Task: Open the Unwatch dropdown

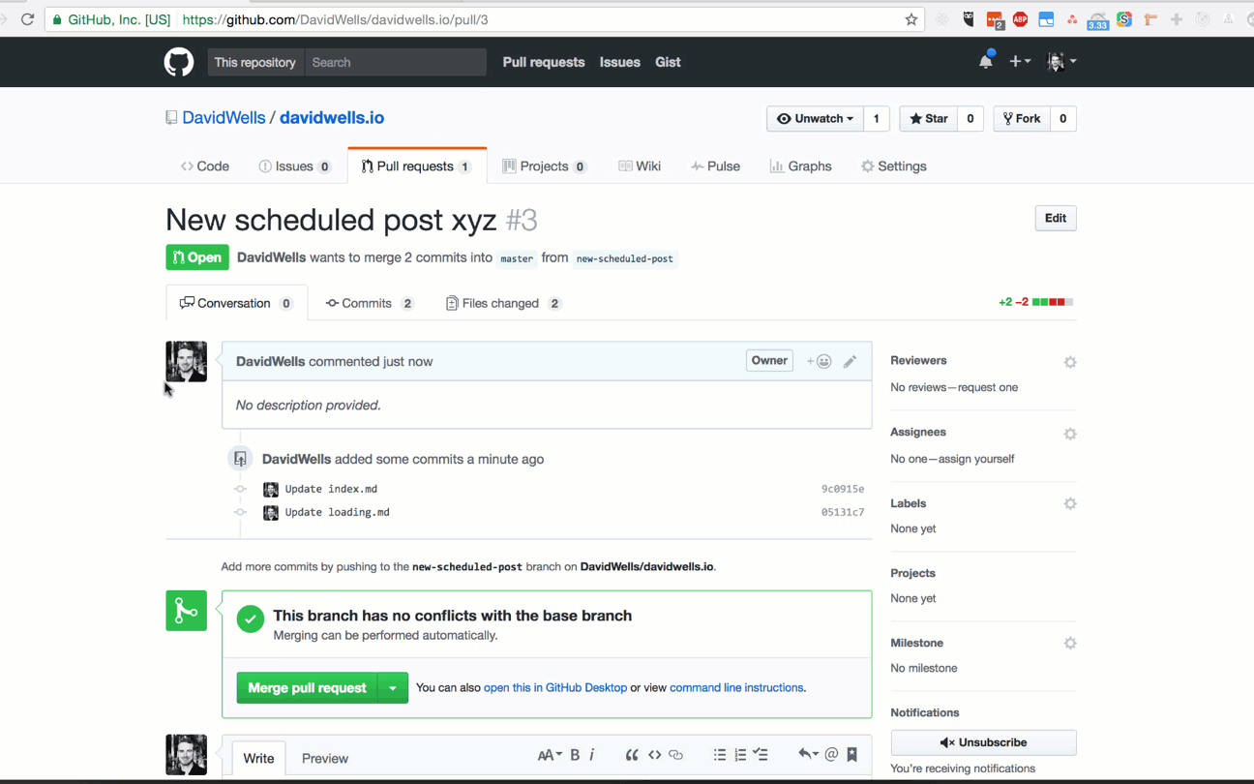Action: pyautogui.click(x=815, y=118)
